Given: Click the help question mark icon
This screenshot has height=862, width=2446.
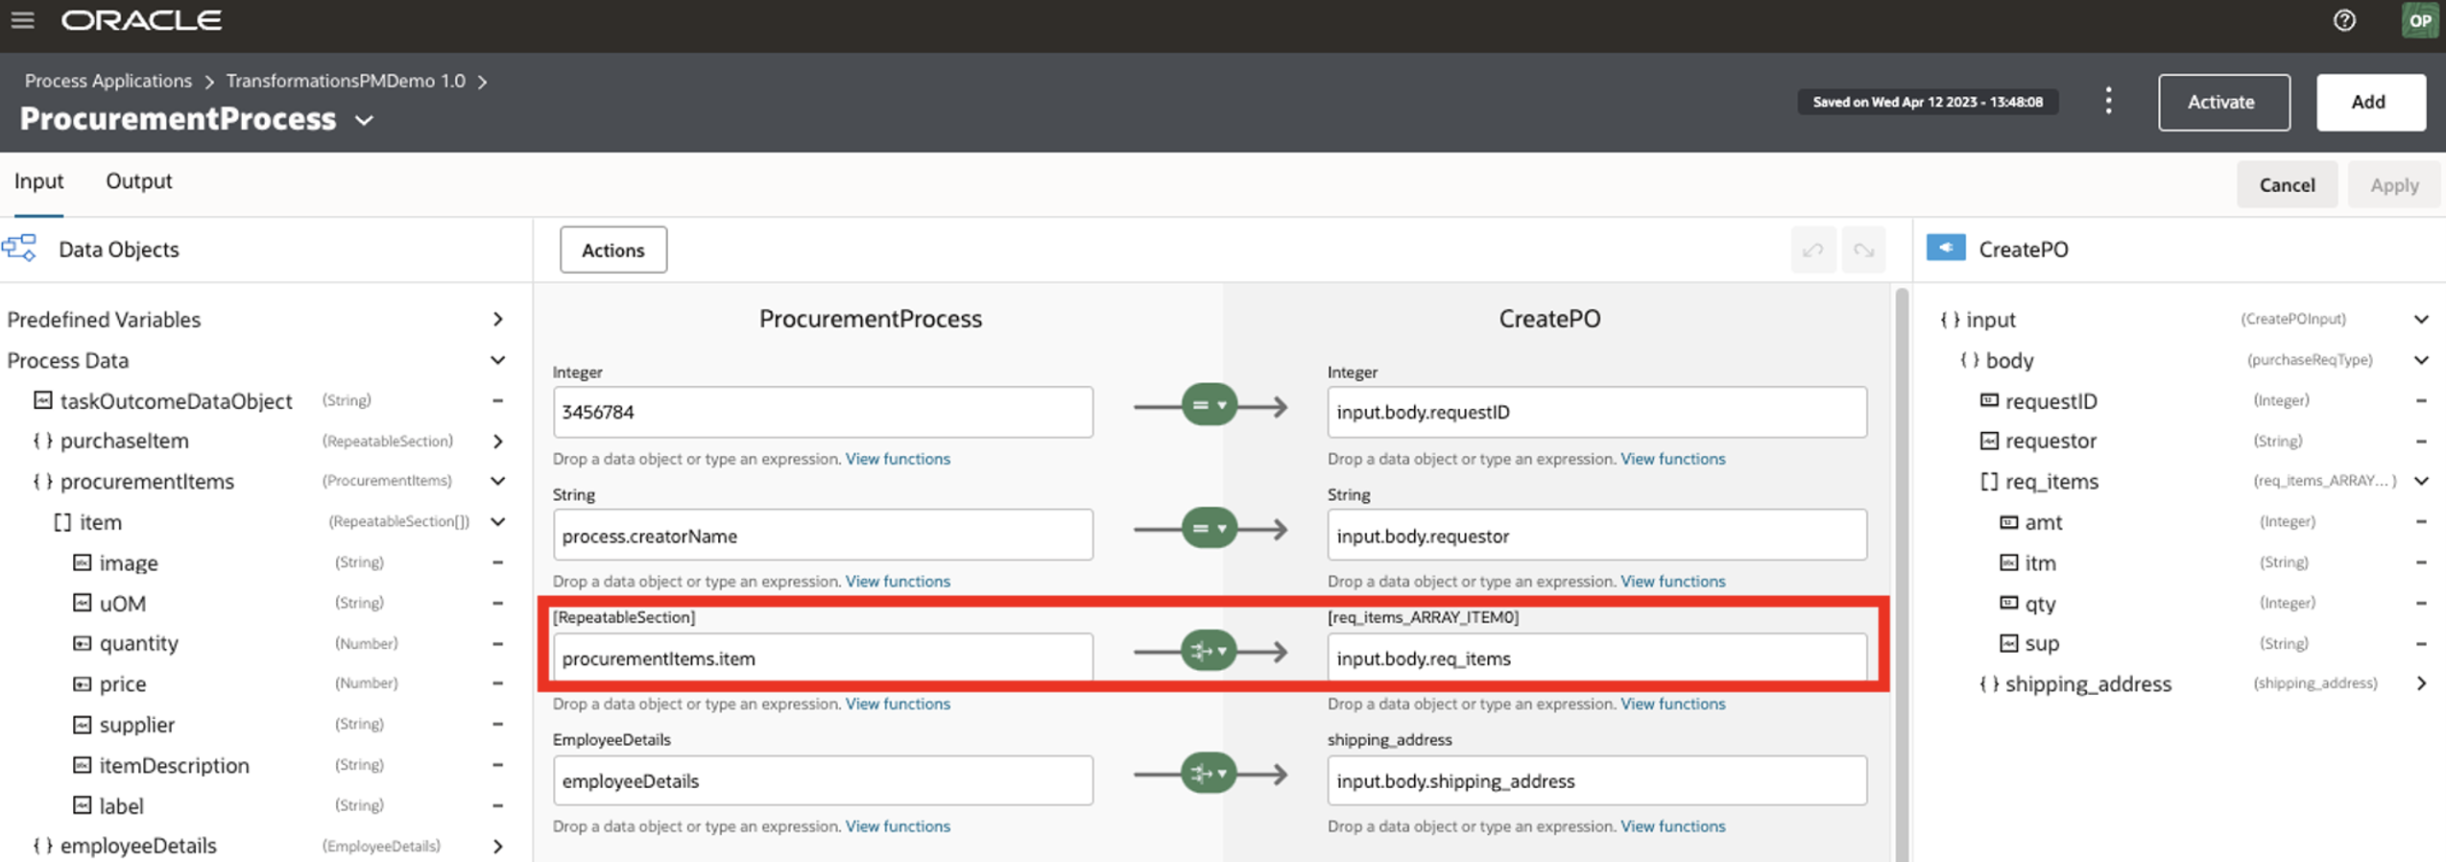Looking at the screenshot, I should pos(2344,20).
